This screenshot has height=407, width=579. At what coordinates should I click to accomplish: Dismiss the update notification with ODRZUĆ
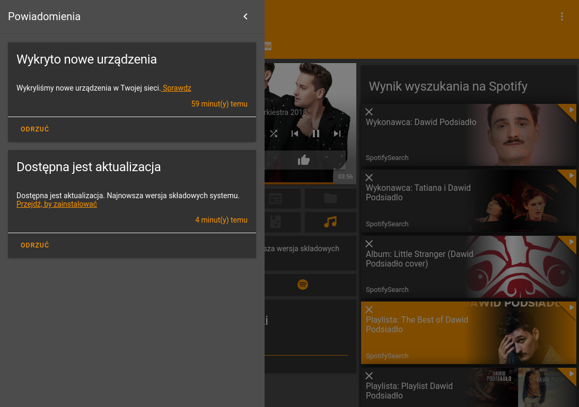coord(34,245)
